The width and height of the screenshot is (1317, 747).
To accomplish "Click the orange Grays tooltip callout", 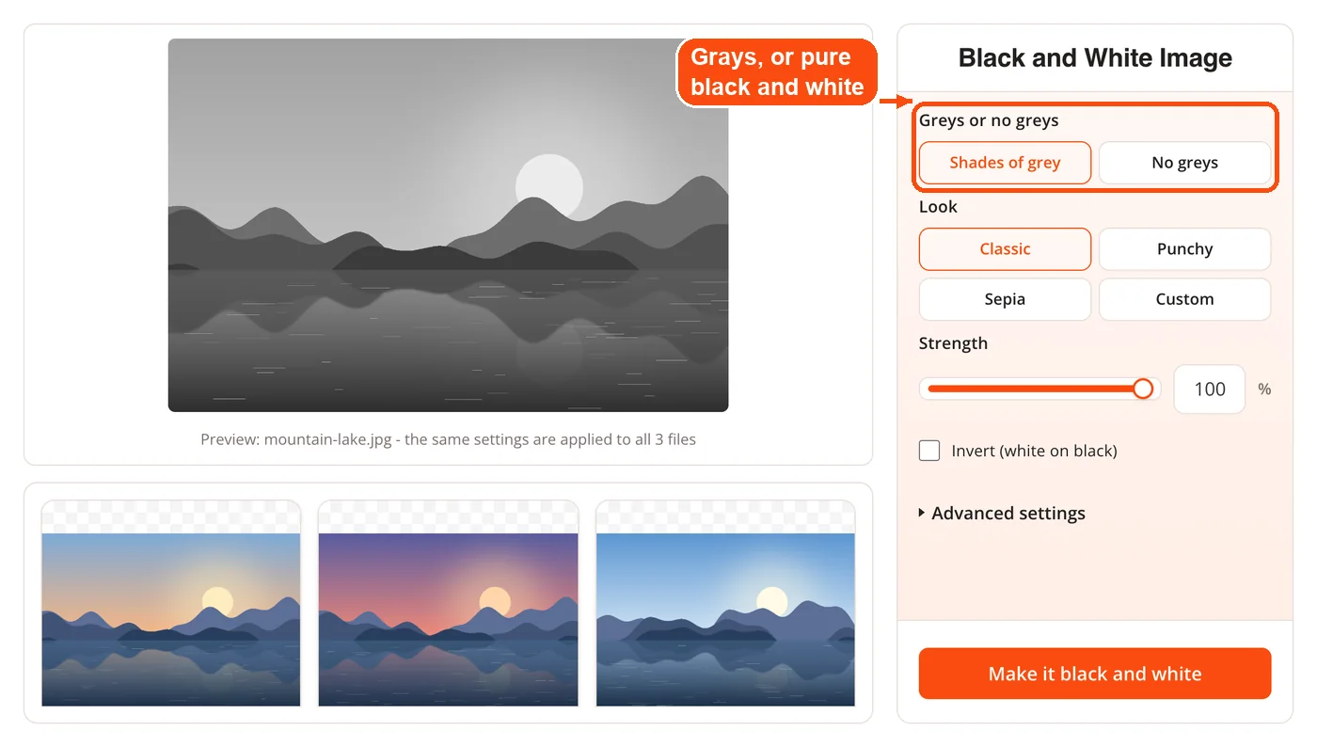I will click(777, 72).
